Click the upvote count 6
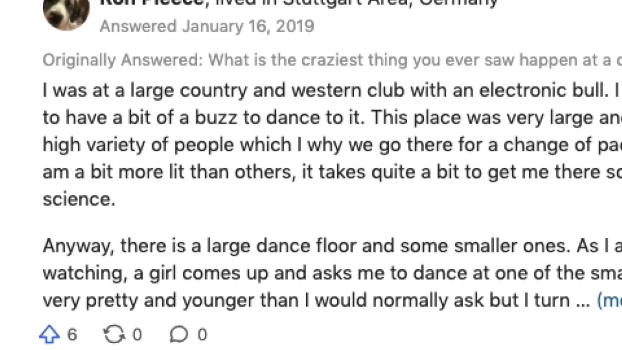The height and width of the screenshot is (350, 622). [x=72, y=334]
